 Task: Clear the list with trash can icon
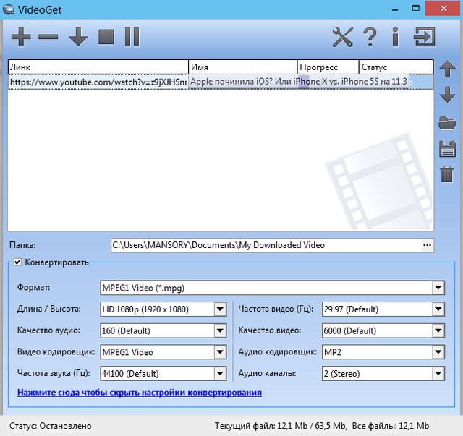(447, 174)
